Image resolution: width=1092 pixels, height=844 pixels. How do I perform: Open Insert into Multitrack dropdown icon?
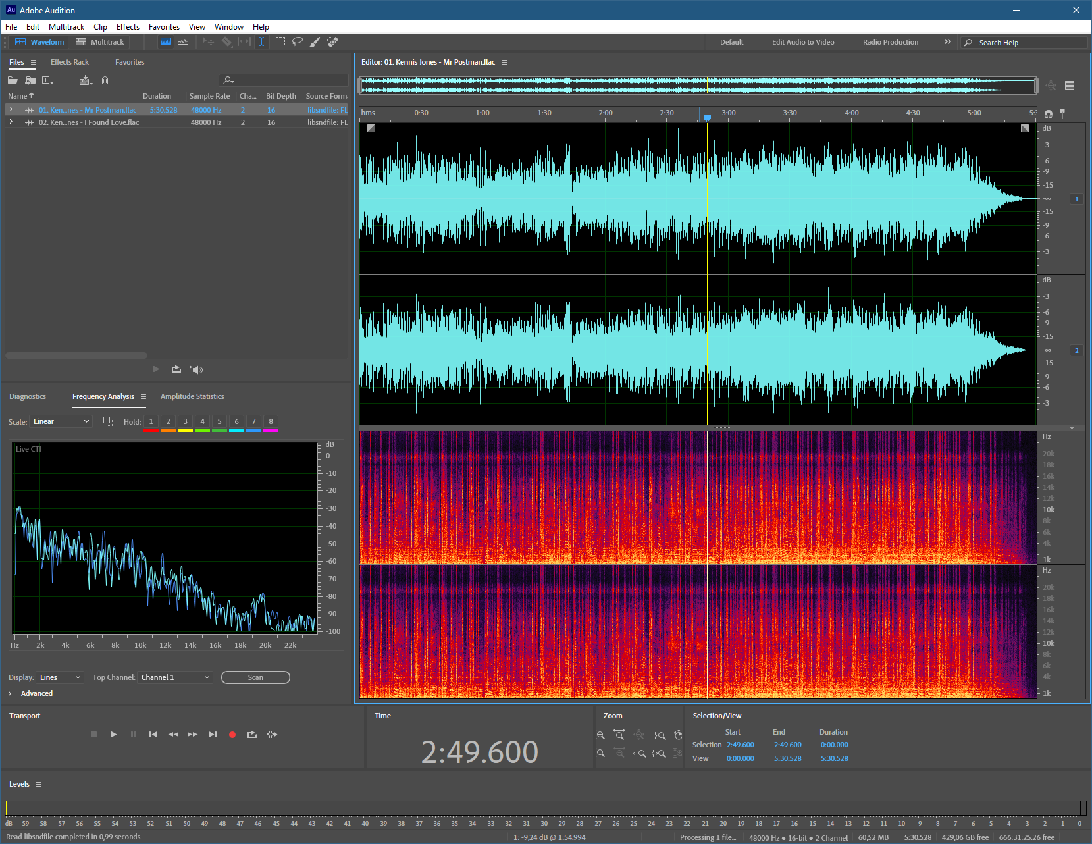pyautogui.click(x=86, y=80)
